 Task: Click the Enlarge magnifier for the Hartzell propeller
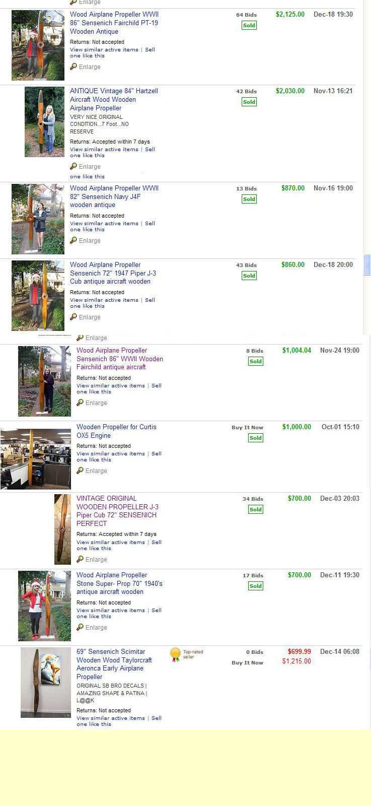click(73, 167)
